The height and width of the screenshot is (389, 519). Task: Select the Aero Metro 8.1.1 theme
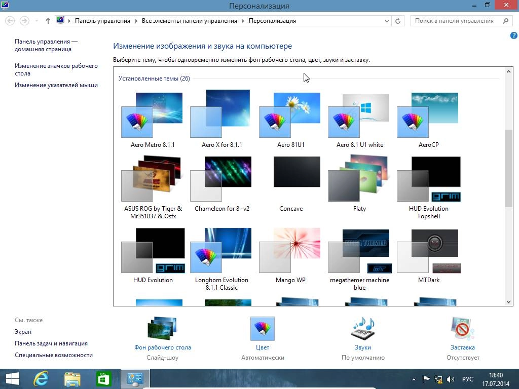(x=152, y=120)
